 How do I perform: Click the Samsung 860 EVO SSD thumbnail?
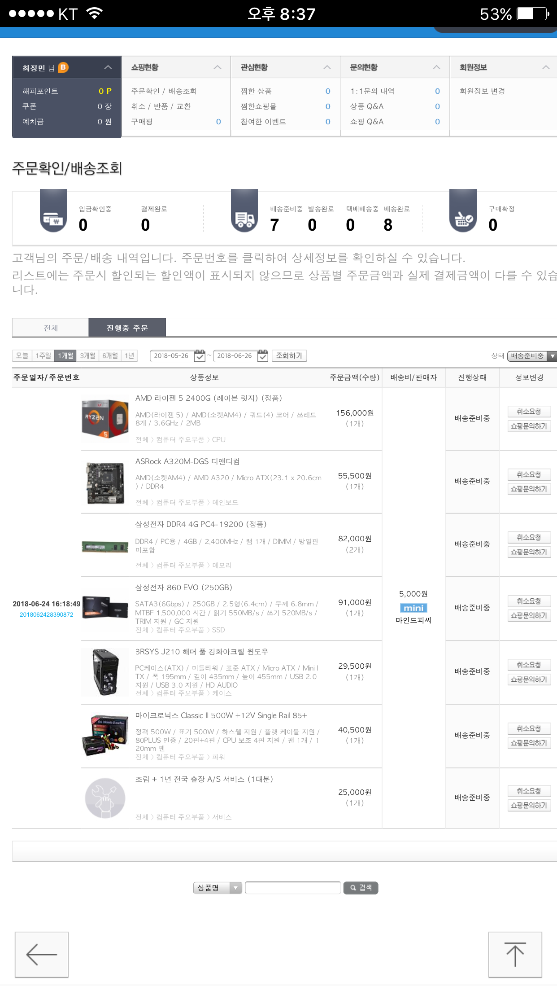(x=105, y=608)
